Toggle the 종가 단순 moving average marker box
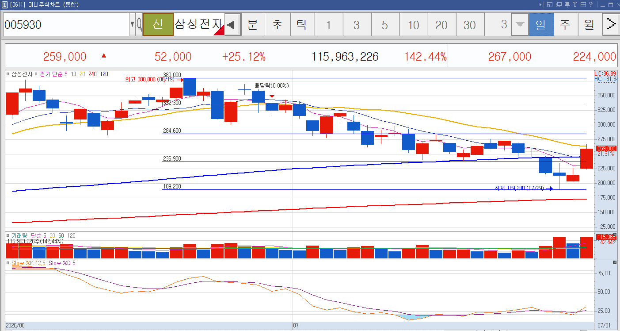 (37, 74)
